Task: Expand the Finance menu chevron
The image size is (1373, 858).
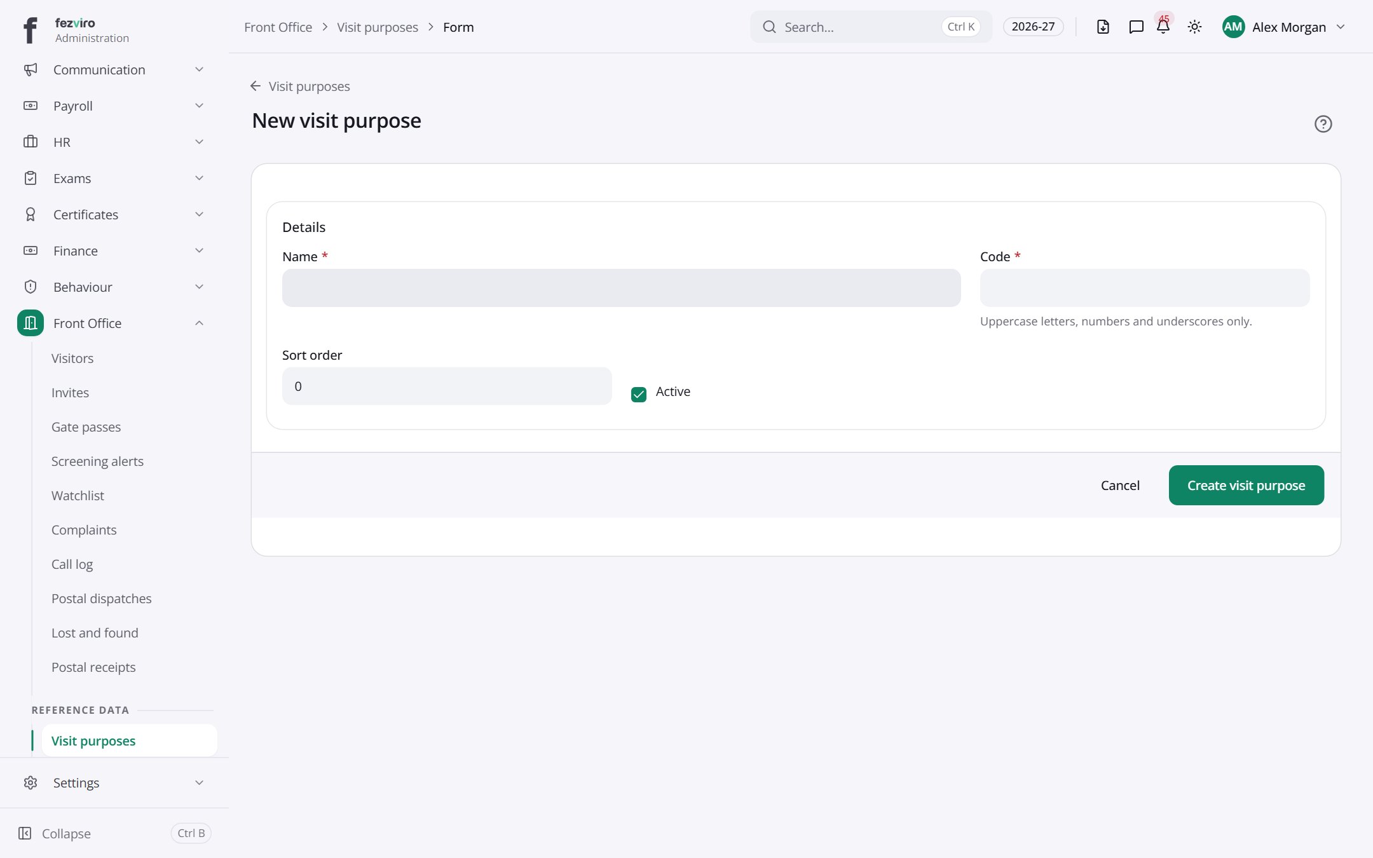Action: pyautogui.click(x=199, y=251)
